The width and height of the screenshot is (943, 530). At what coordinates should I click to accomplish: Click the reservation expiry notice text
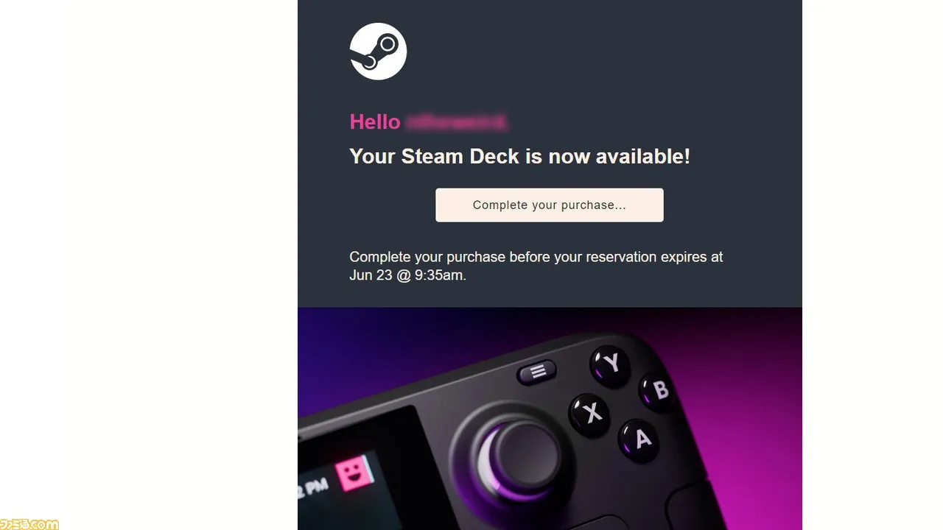pos(536,266)
